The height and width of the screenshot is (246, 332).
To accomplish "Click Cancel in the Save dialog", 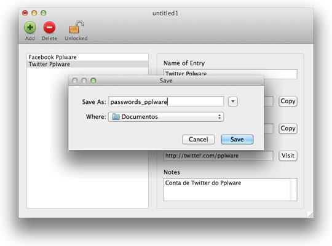I will click(x=199, y=140).
